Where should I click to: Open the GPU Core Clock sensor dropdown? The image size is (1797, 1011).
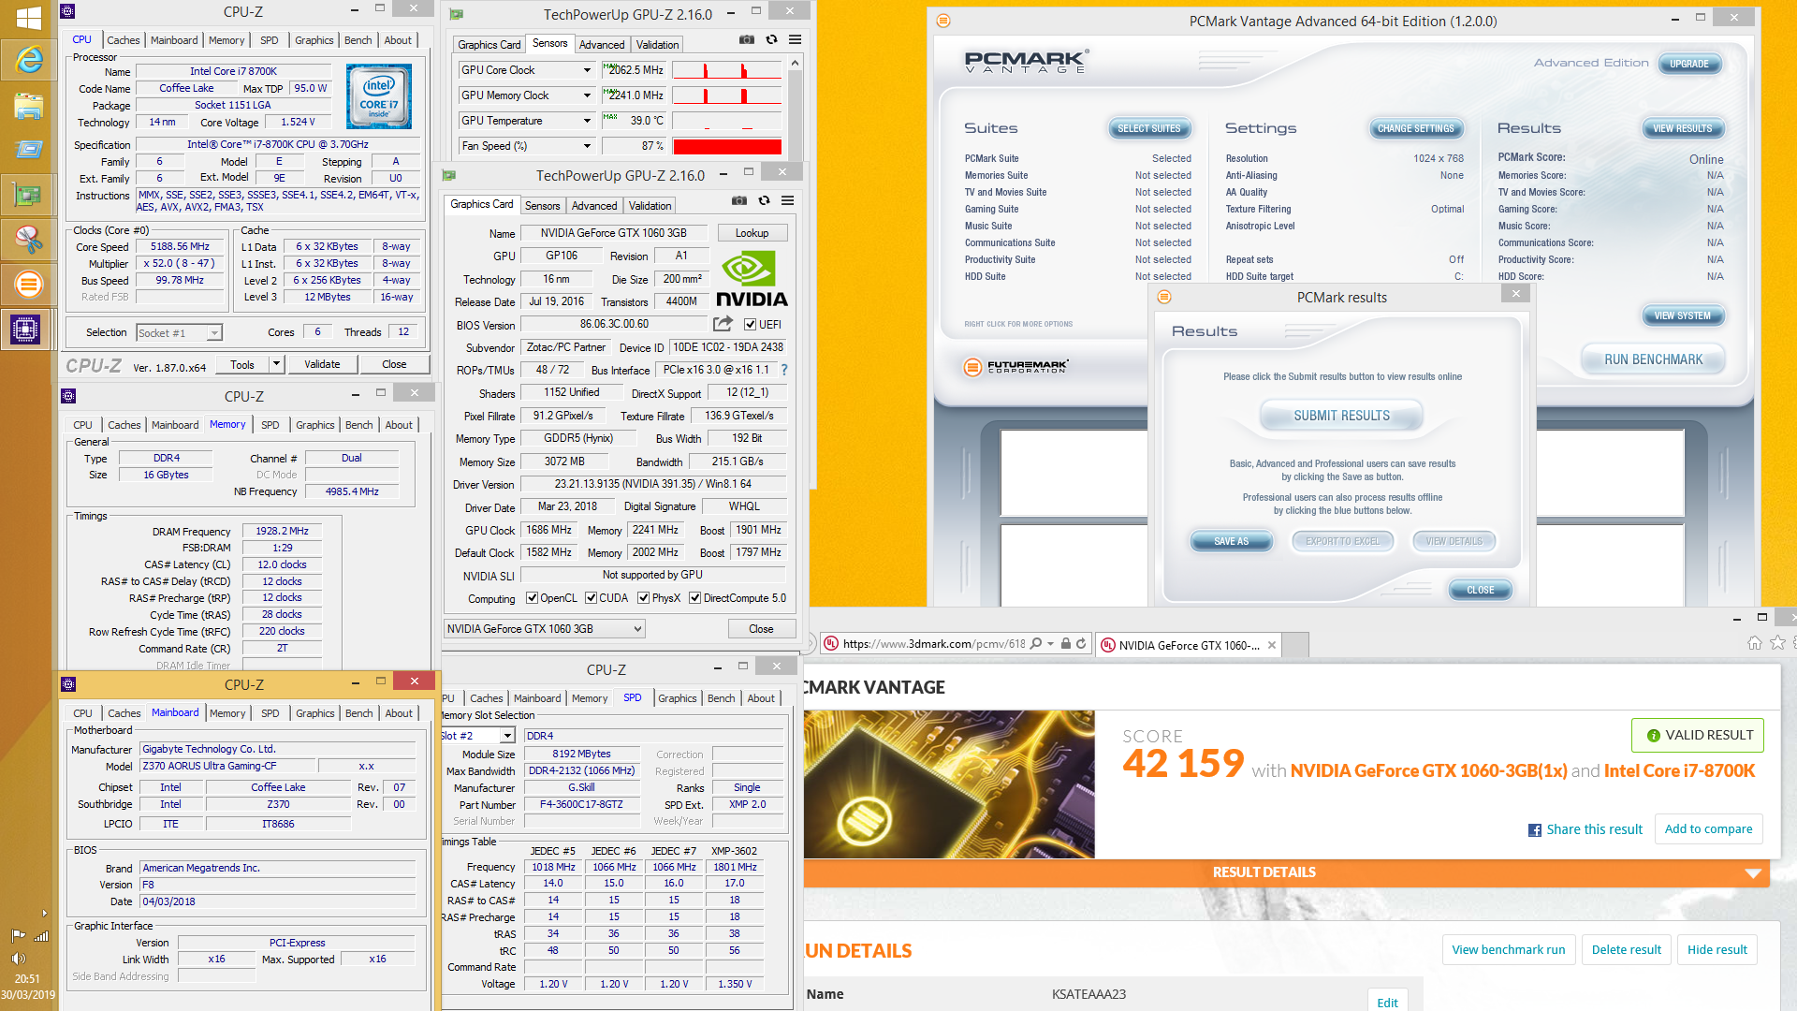coord(587,70)
